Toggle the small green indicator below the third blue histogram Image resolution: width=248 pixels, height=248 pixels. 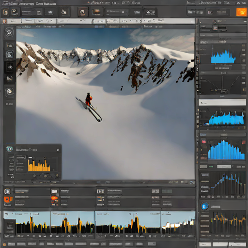(211, 167)
